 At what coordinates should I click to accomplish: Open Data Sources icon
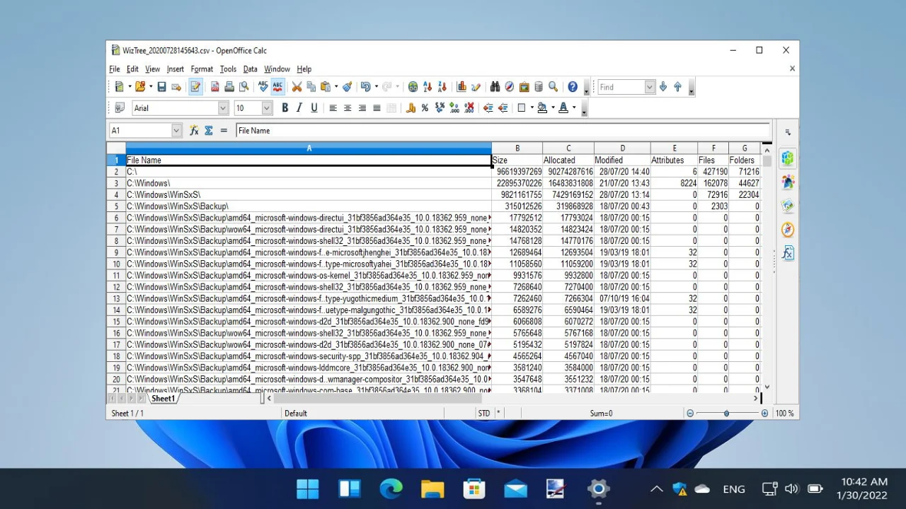(539, 87)
